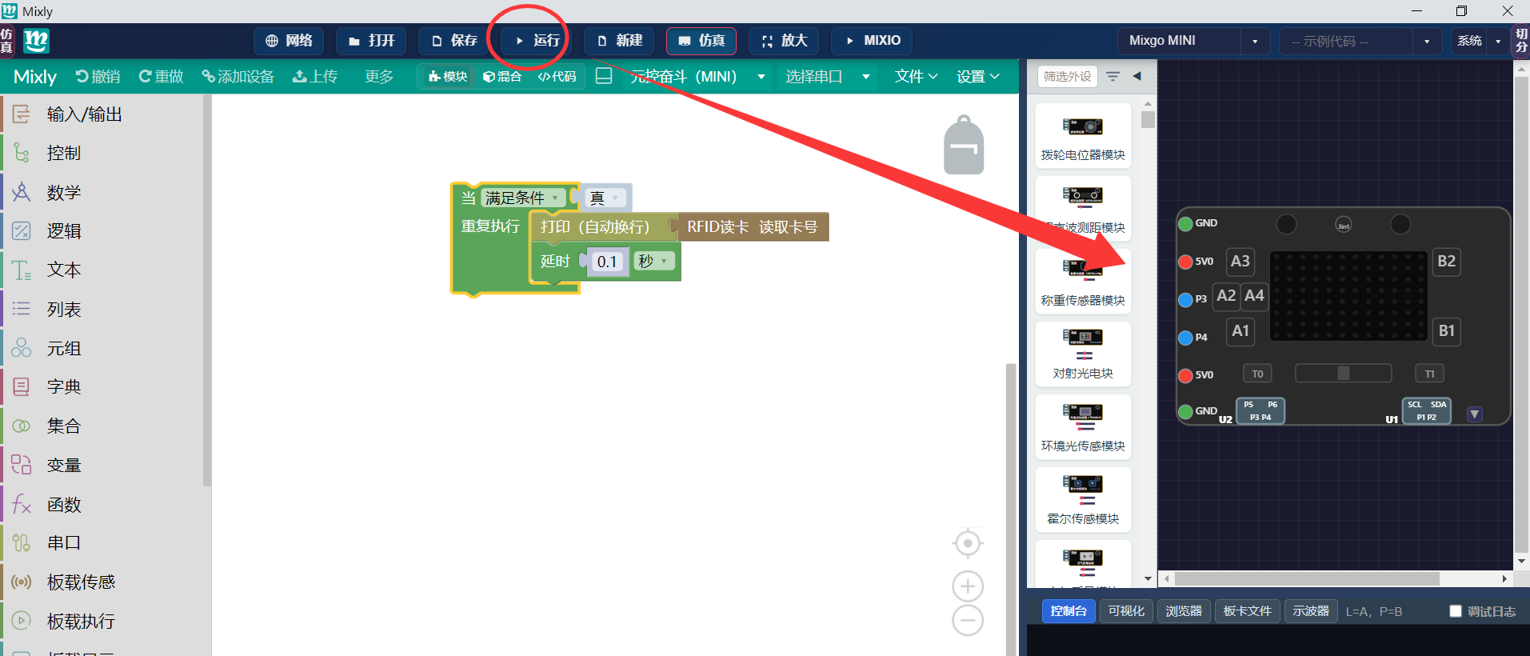Click the backpack icon in workspace

pyautogui.click(x=964, y=146)
